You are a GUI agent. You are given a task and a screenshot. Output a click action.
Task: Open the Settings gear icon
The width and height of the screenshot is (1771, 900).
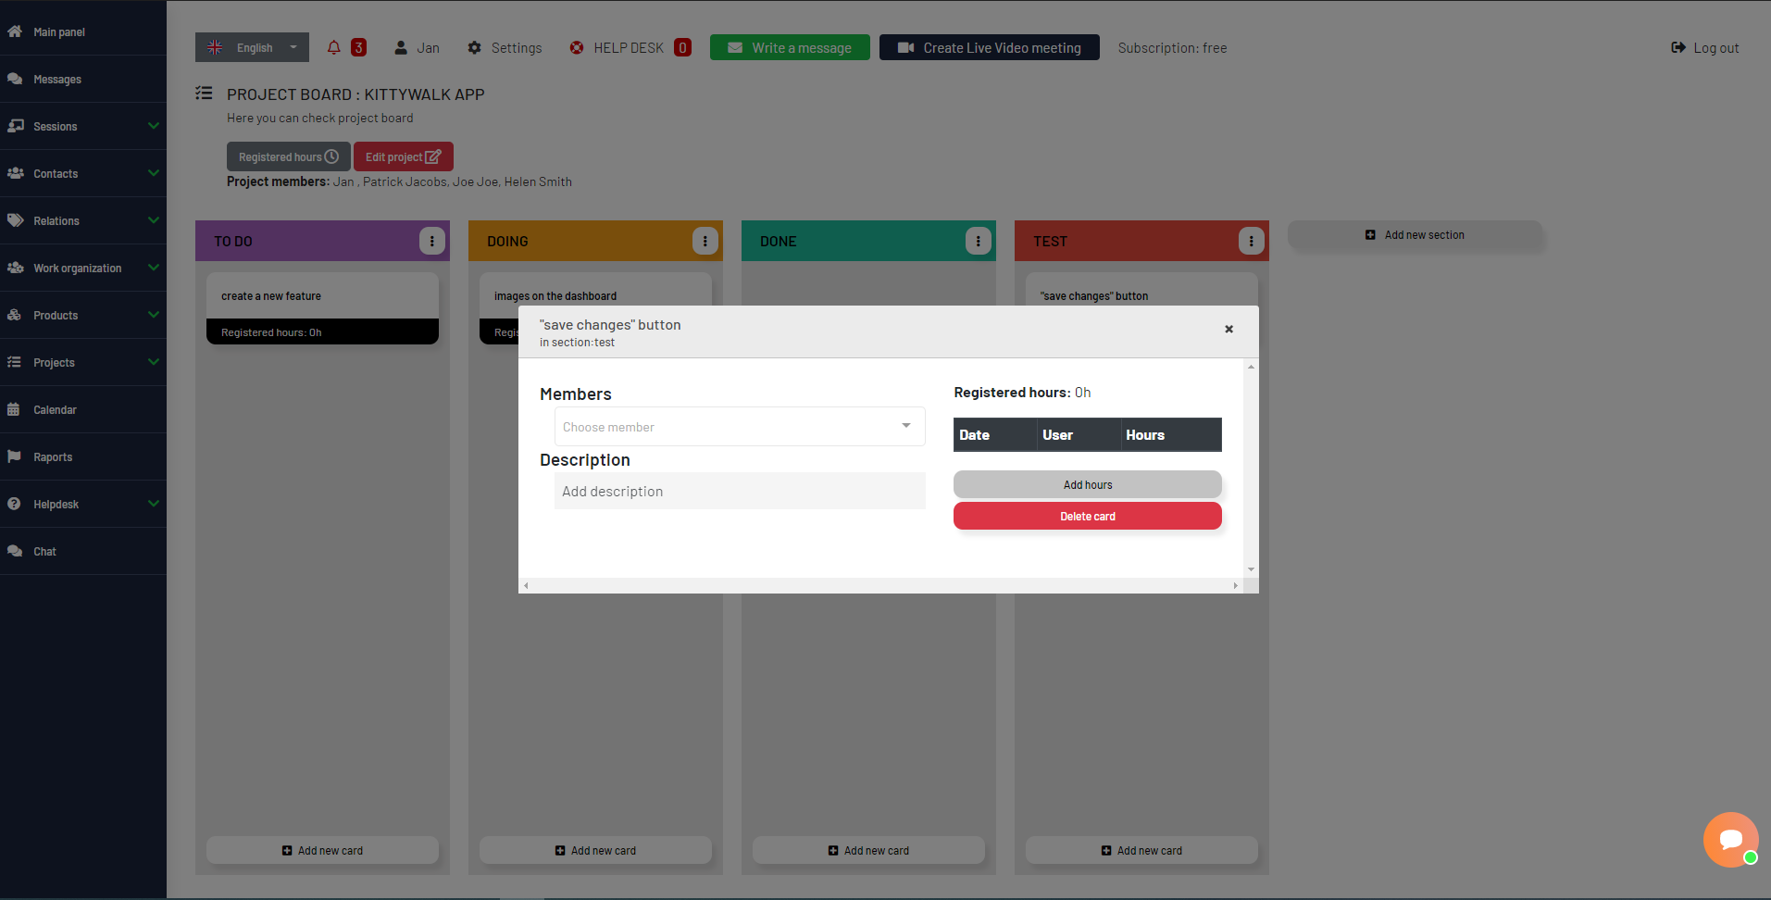pyautogui.click(x=475, y=47)
